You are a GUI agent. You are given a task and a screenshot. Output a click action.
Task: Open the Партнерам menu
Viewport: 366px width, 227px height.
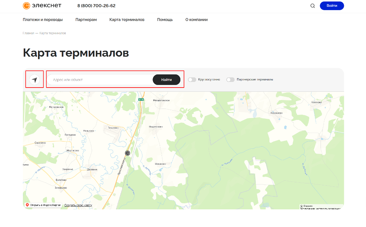click(86, 20)
